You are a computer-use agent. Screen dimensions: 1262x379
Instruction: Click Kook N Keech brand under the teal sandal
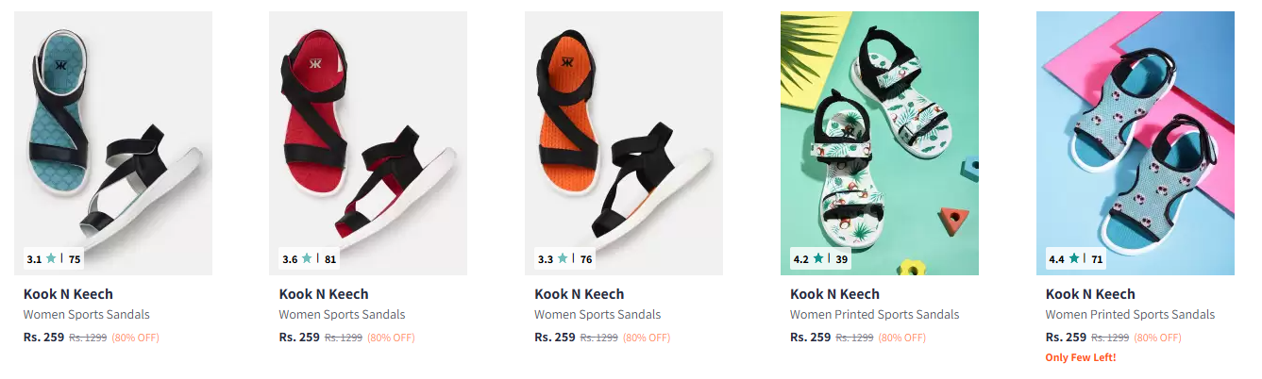tap(68, 294)
